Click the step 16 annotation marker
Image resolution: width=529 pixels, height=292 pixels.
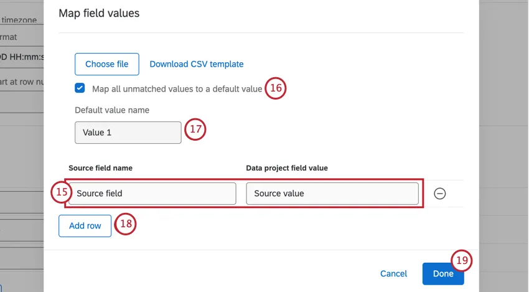[276, 88]
